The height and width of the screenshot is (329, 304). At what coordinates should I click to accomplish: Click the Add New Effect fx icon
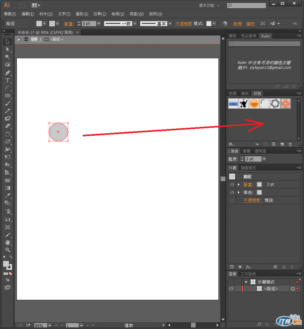(248, 267)
